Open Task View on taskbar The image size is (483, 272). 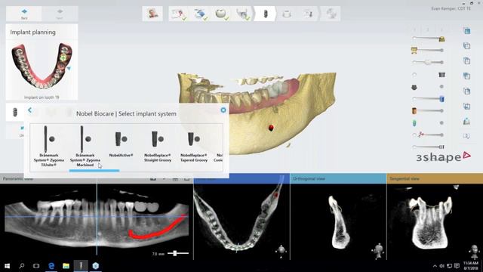click(36, 265)
